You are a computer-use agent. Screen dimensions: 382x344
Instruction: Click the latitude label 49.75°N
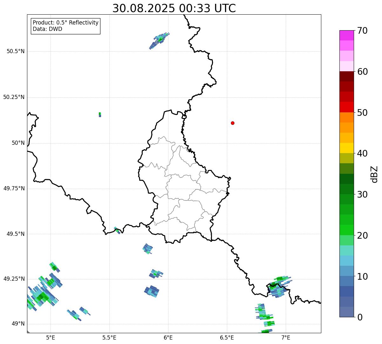(14, 188)
